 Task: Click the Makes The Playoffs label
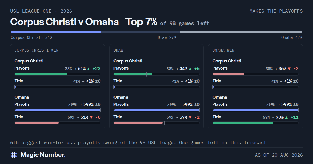click(276, 11)
